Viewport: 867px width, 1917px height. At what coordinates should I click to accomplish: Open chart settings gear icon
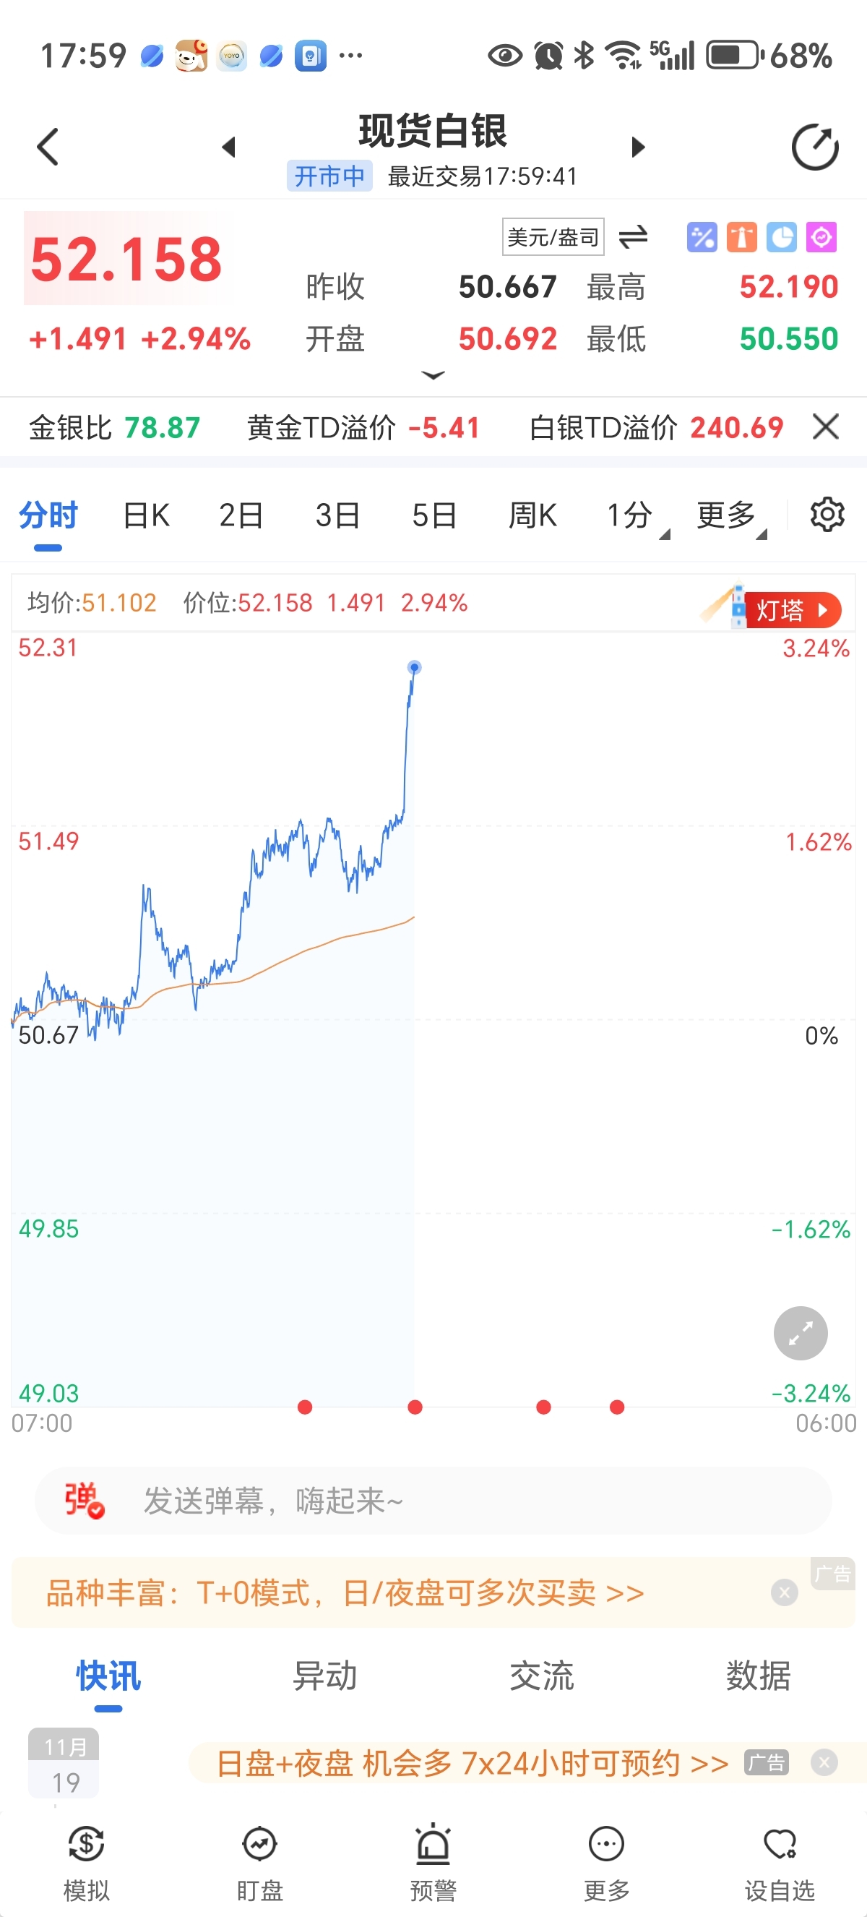coord(827,514)
